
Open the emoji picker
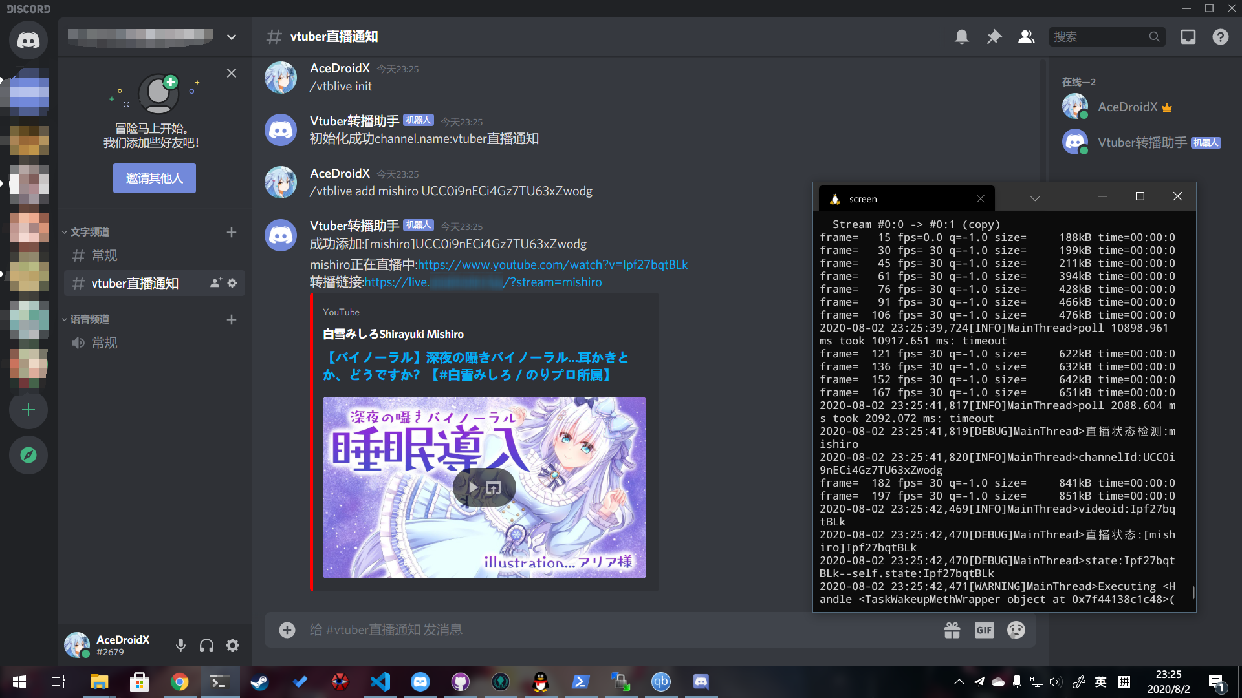coord(1016,629)
